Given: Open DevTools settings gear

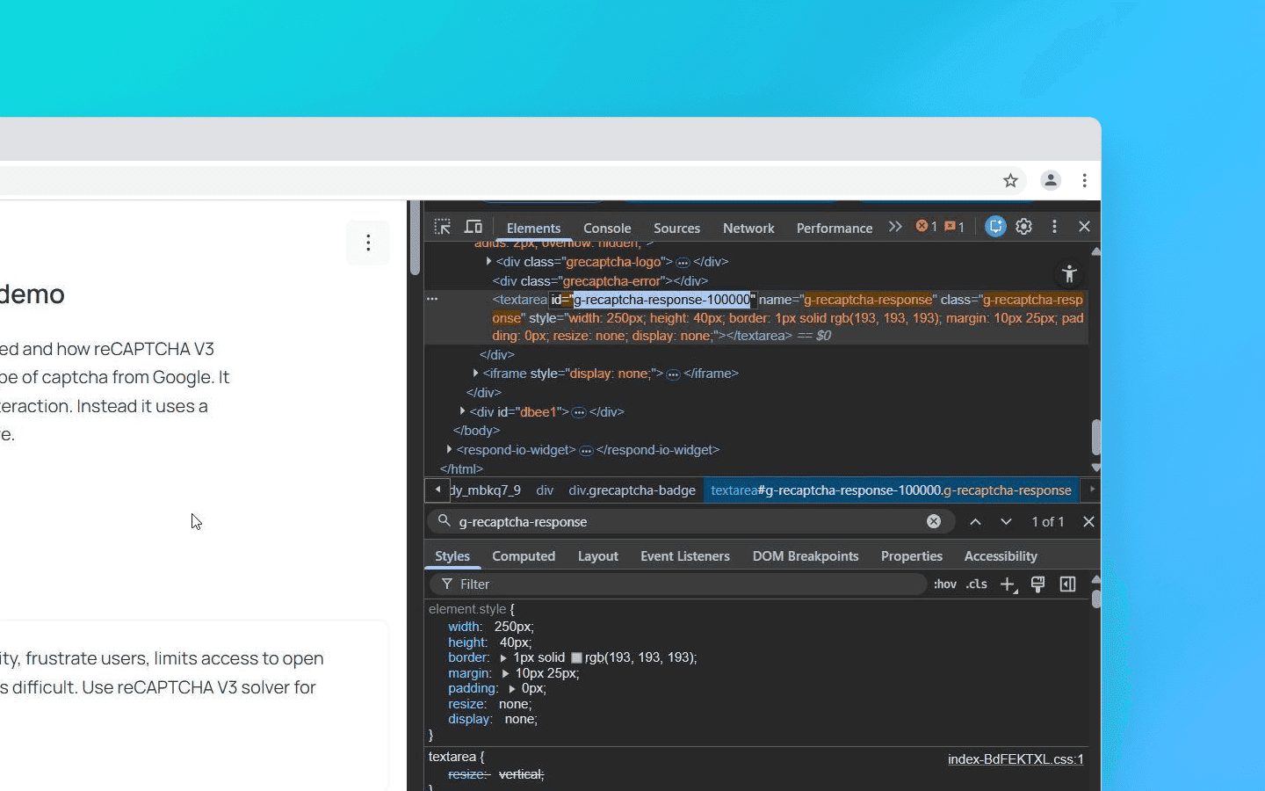Looking at the screenshot, I should pos(1024,227).
